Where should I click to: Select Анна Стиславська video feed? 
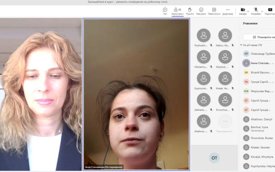[136, 94]
